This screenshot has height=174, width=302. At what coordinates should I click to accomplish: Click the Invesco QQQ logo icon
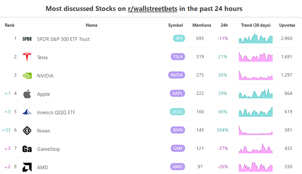(27, 112)
